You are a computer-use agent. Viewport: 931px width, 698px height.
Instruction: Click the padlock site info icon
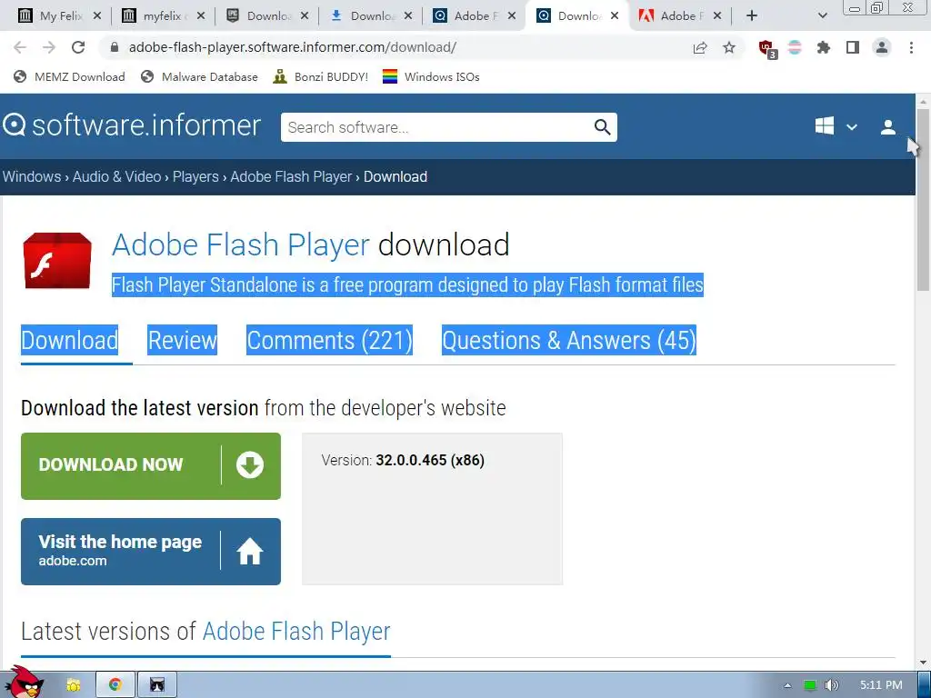(115, 47)
